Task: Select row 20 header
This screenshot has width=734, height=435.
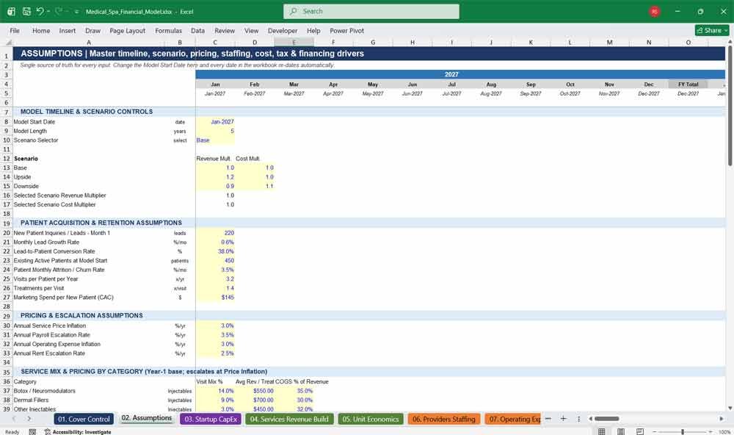Action: click(x=7, y=233)
